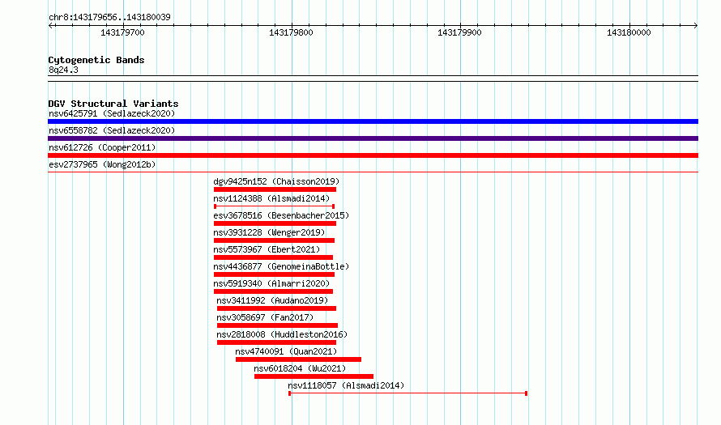Click the Cytogenetic Bands track title

tap(96, 60)
